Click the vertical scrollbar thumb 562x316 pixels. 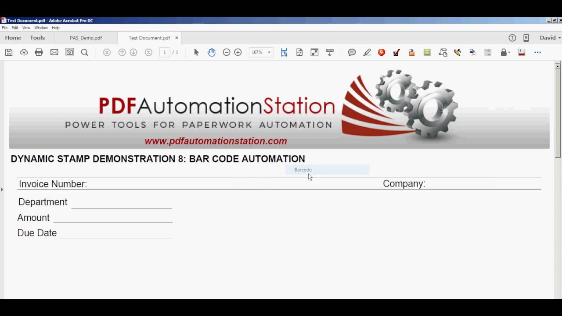[x=558, y=114]
